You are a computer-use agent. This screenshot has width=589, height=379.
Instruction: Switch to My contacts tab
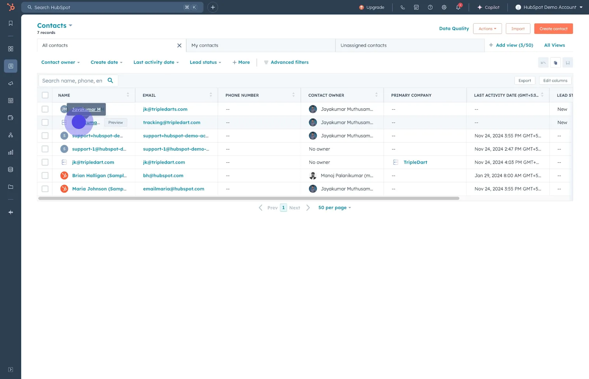(x=261, y=45)
